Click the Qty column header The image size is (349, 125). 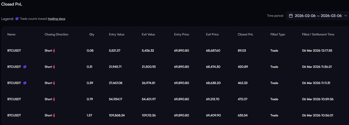pos(92,34)
